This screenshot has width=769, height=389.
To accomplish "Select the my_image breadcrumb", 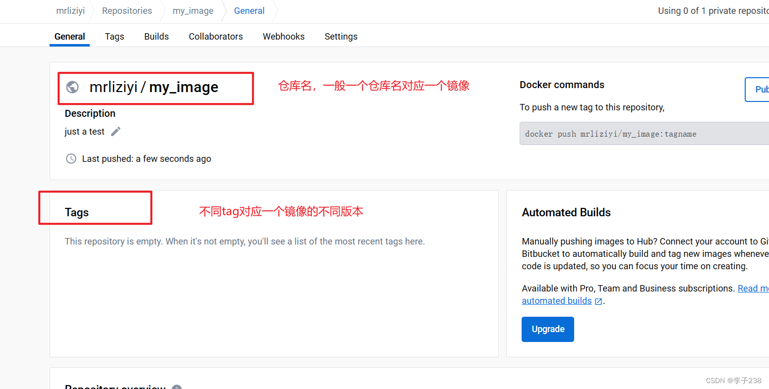I will pos(193,11).
